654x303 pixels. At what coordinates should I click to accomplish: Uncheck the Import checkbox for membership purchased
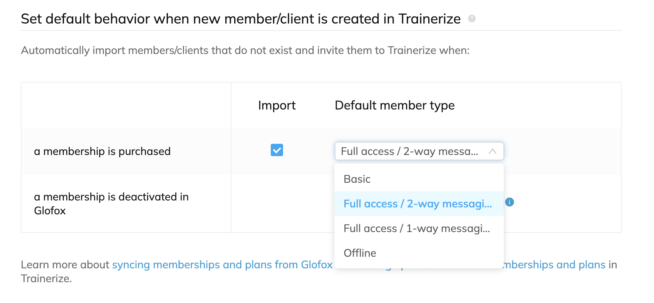(277, 150)
